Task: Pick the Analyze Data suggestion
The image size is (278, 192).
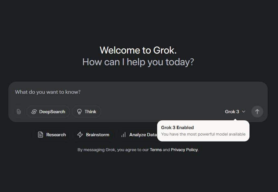Action: tap(139, 135)
